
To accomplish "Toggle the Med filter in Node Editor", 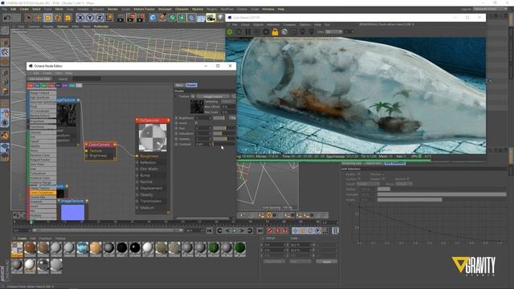I will [x=71, y=86].
